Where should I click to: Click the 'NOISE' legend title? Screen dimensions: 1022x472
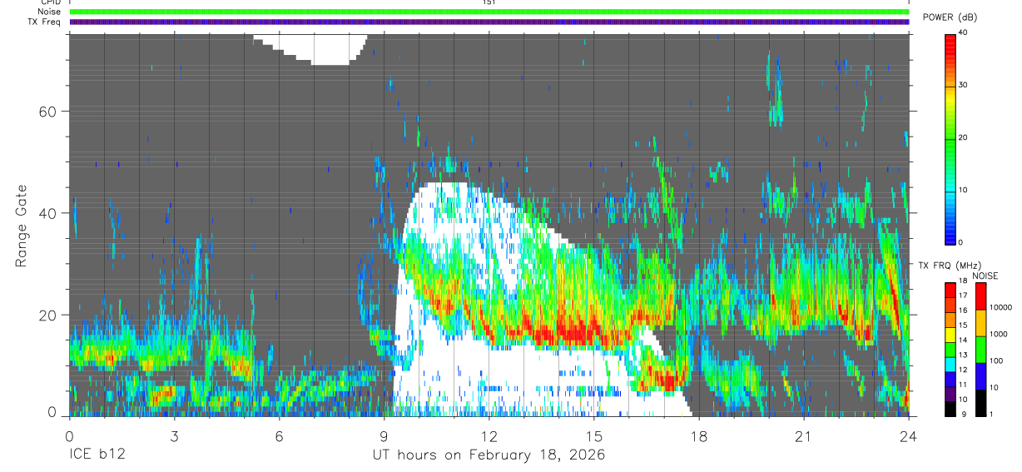point(985,276)
